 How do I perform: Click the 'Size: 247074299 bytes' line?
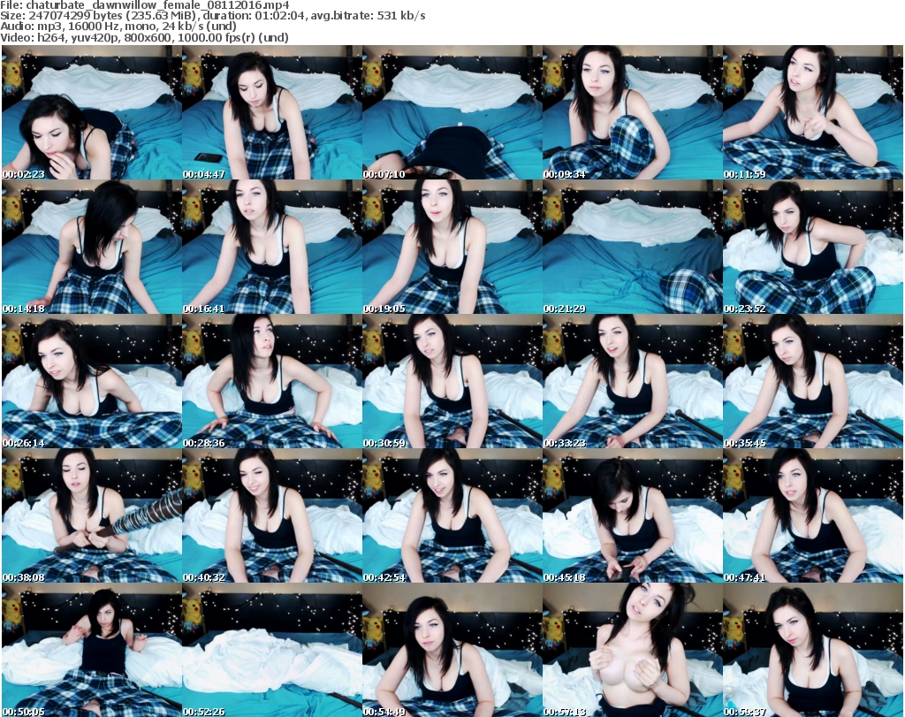tap(213, 16)
